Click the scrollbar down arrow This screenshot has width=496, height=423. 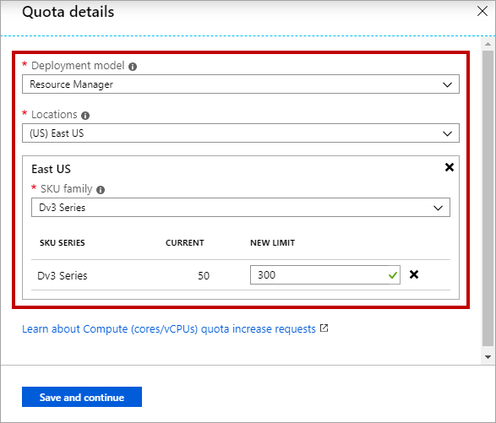click(x=488, y=357)
